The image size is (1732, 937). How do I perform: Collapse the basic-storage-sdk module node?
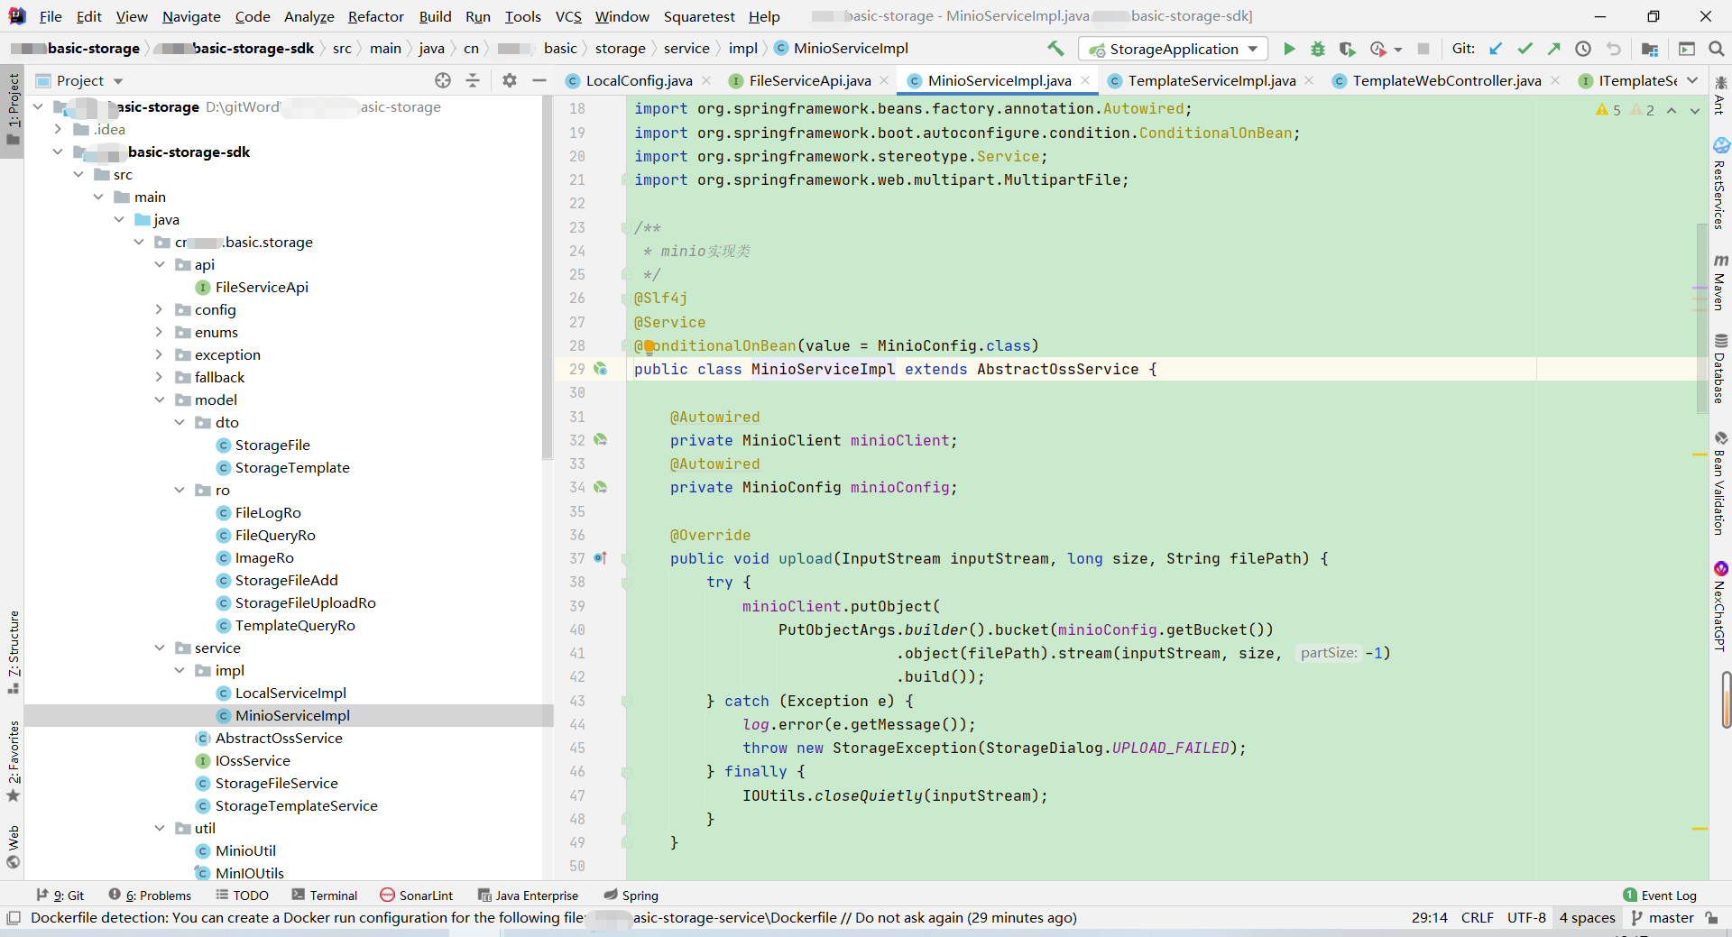pos(58,152)
